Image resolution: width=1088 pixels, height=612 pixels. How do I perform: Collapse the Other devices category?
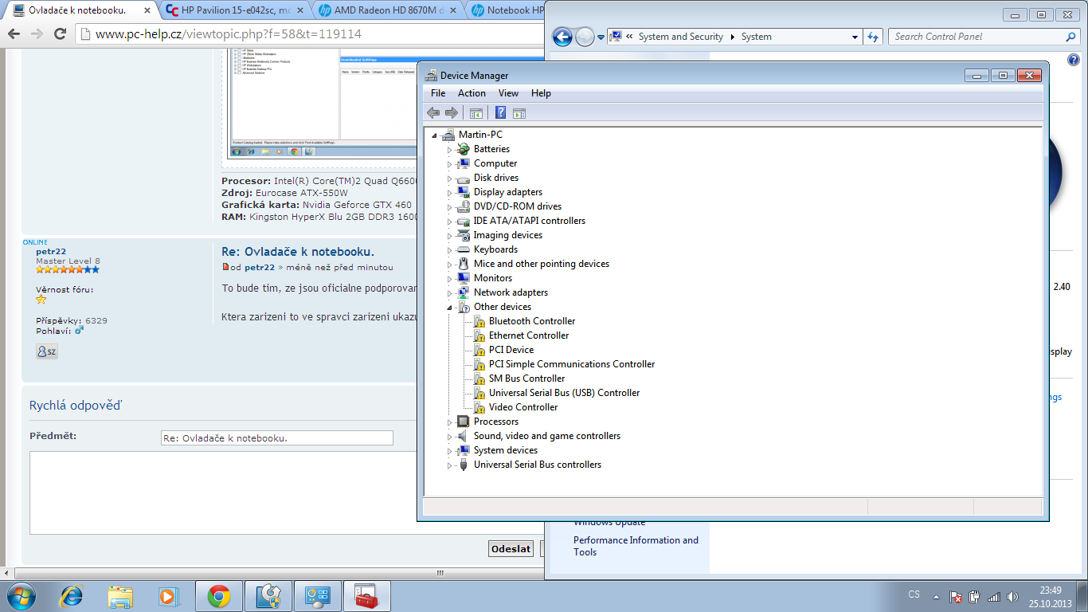click(449, 308)
